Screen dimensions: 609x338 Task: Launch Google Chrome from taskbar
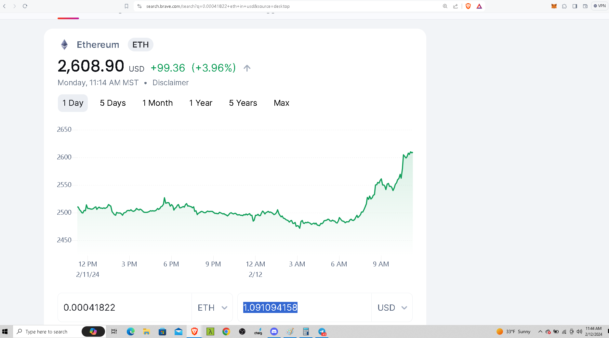click(226, 331)
